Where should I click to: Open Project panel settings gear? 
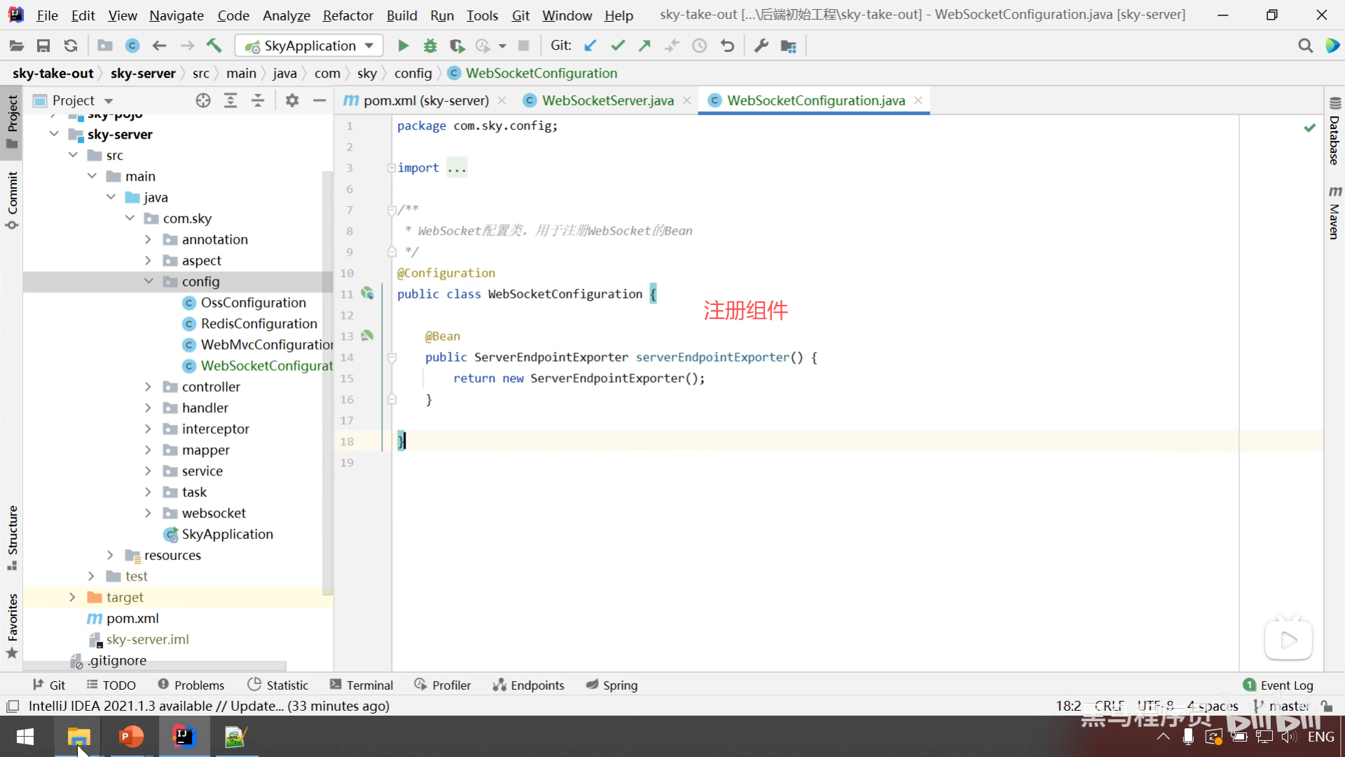tap(292, 101)
